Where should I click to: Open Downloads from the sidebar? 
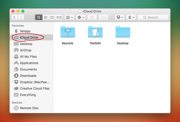(31, 76)
